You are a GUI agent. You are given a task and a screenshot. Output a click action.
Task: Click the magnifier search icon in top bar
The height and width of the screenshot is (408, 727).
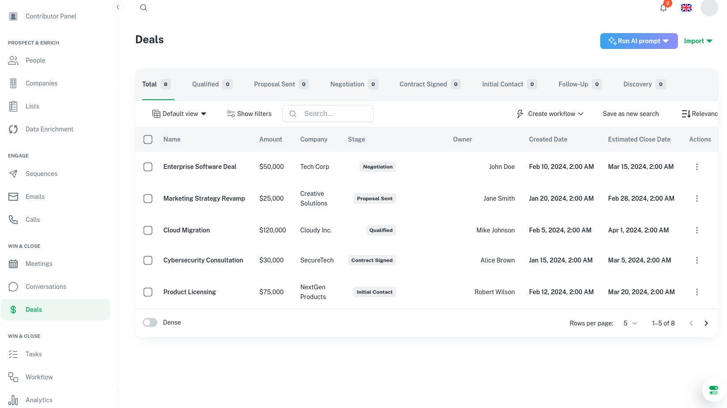tap(144, 7)
